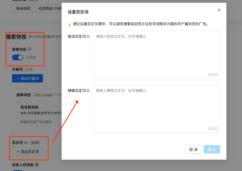Image resolution: width=242 pixels, height=171 pixels.
Task: Click the 高关联词包 title
Action: (x=29, y=107)
